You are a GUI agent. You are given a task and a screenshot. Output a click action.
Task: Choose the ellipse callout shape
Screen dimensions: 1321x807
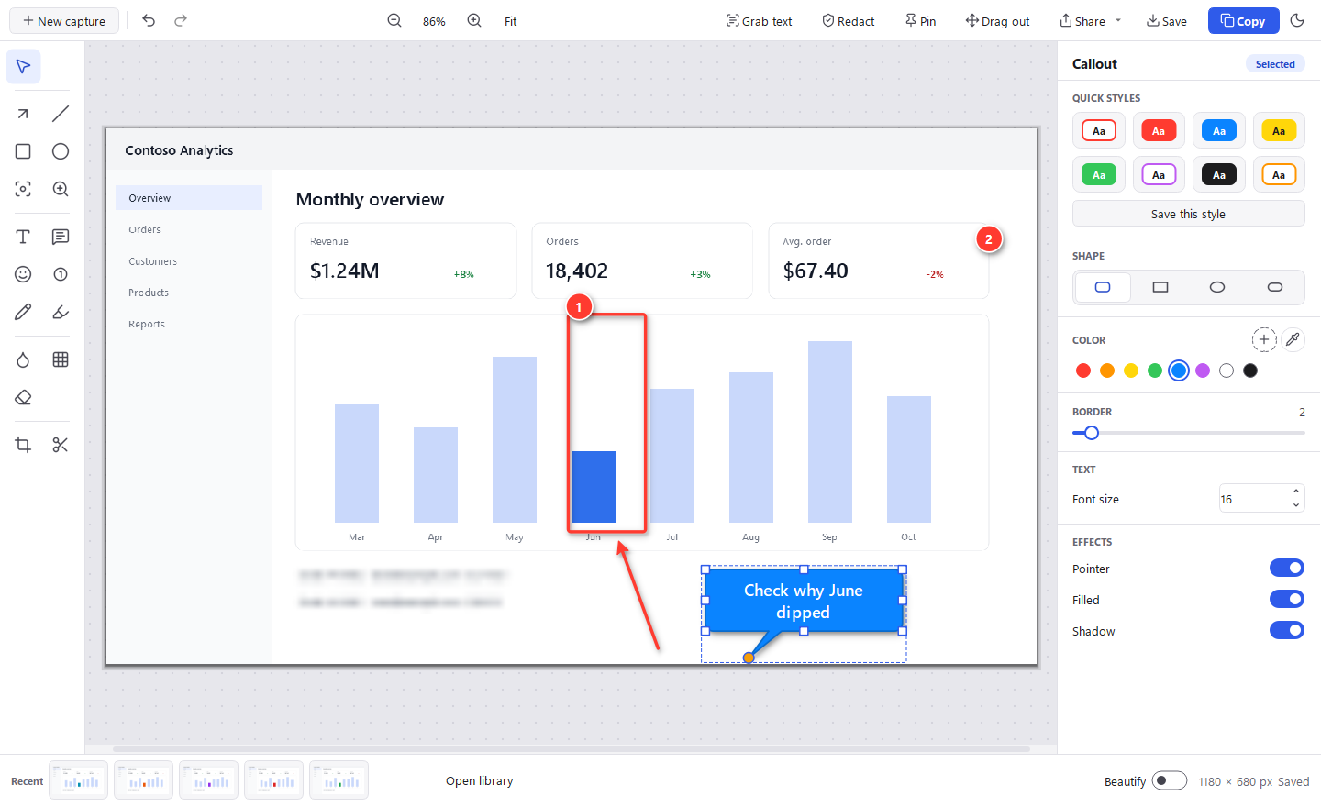pos(1217,287)
